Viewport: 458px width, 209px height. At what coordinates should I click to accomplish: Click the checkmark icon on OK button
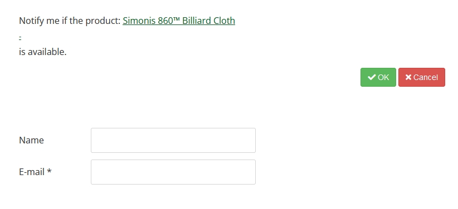(372, 77)
